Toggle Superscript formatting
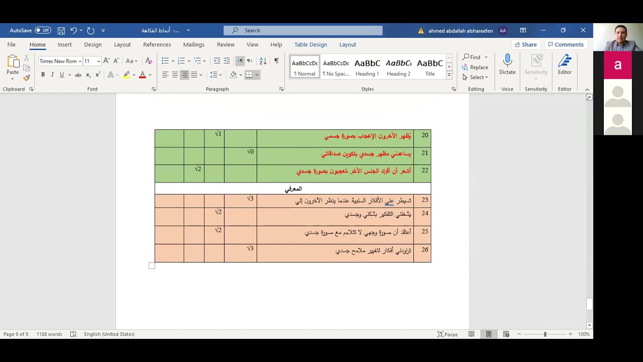The image size is (643, 362). click(97, 75)
